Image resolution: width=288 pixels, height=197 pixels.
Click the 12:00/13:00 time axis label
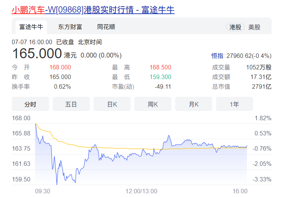click(x=141, y=191)
